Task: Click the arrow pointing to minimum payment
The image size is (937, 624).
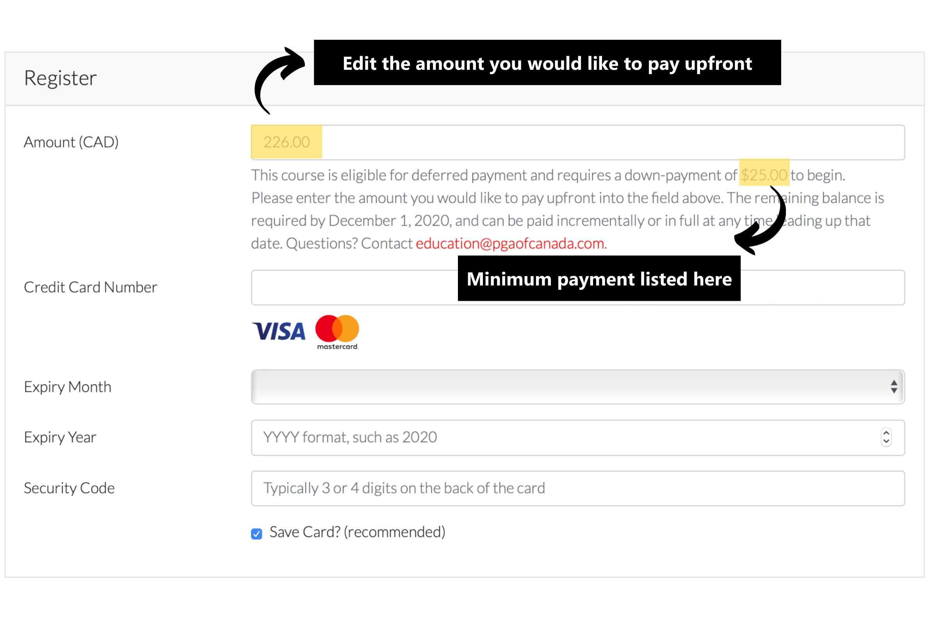Action: [760, 221]
